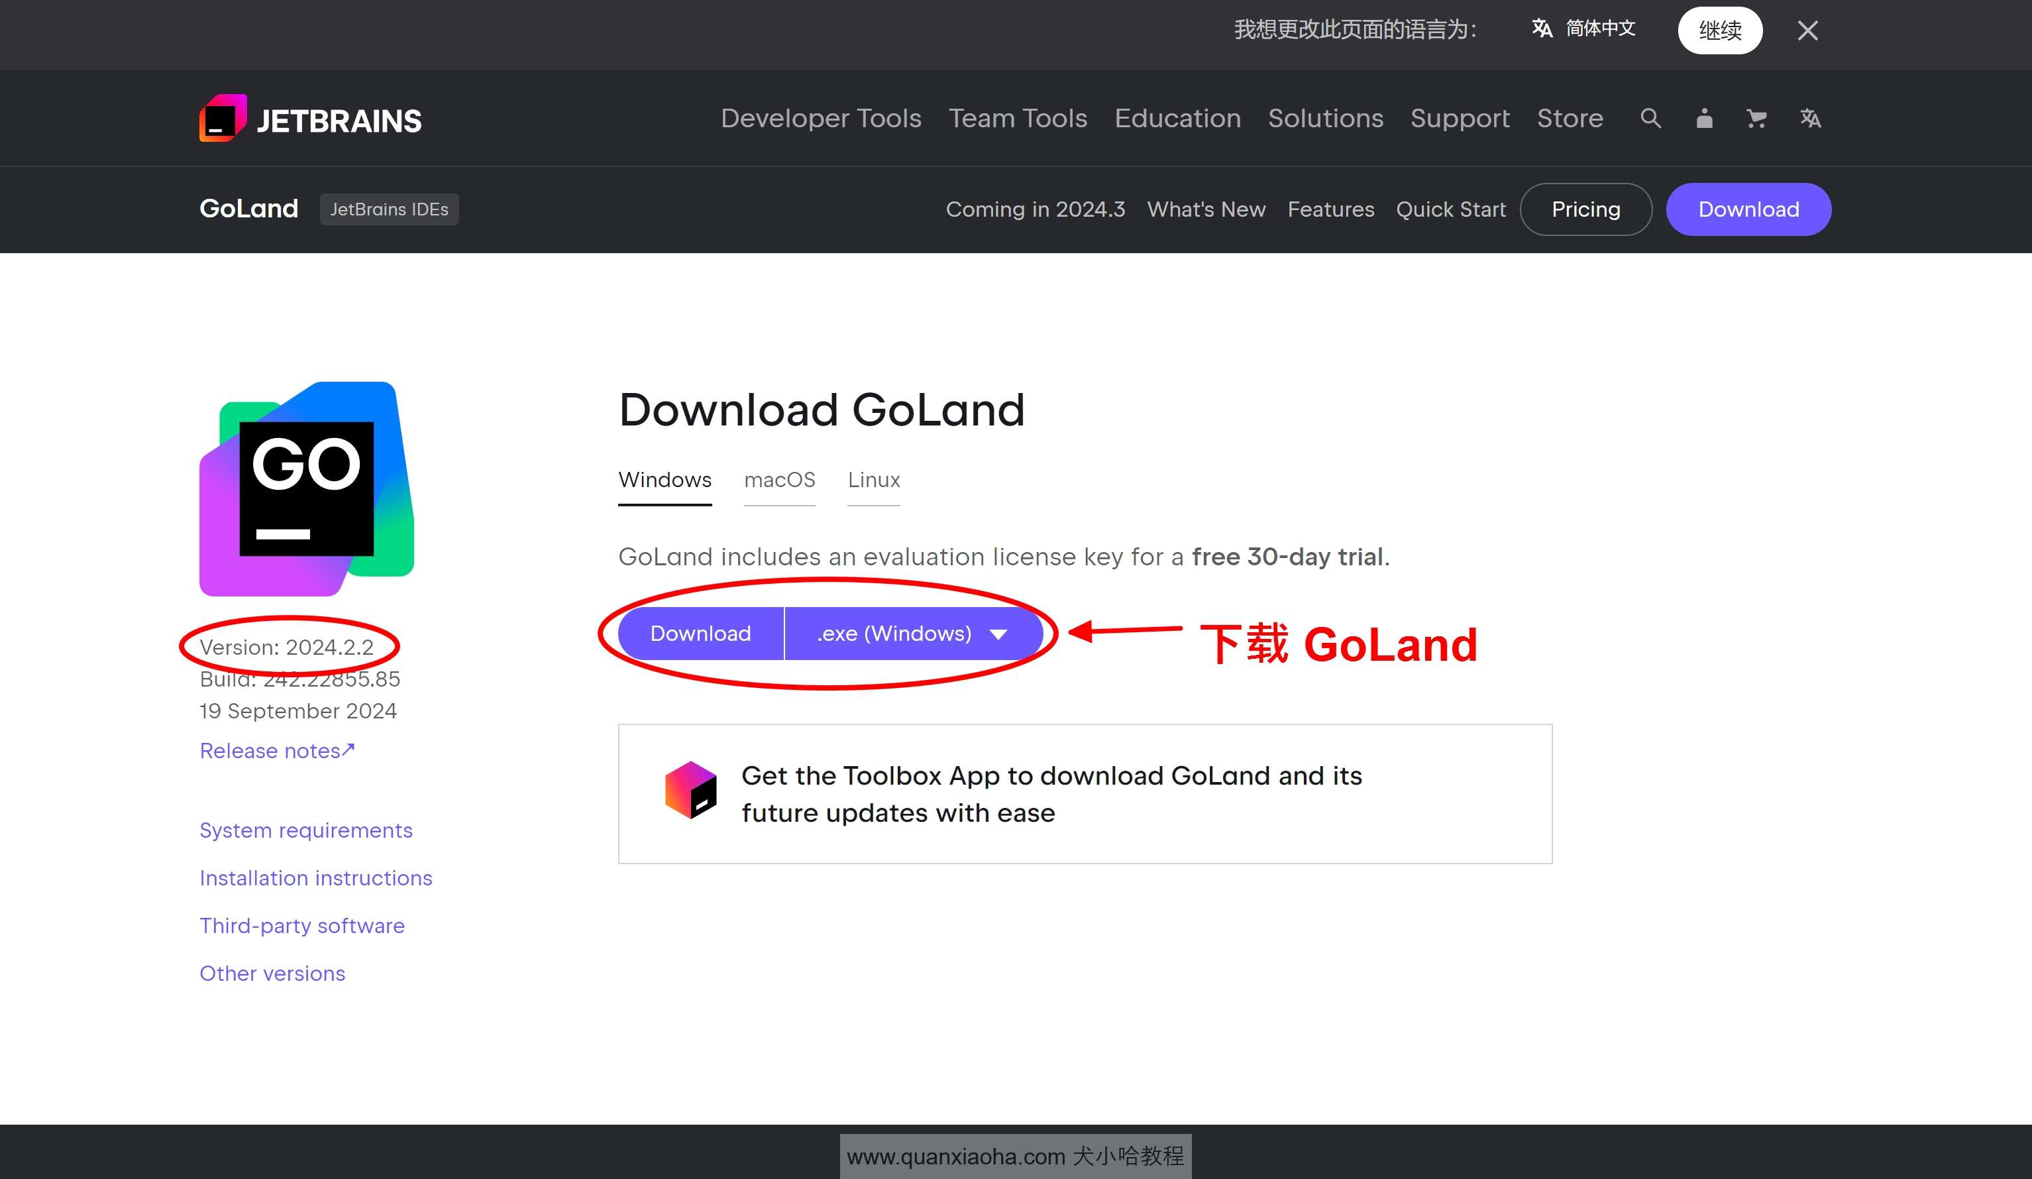The height and width of the screenshot is (1179, 2032).
Task: Open Solutions menu
Action: 1326,119
